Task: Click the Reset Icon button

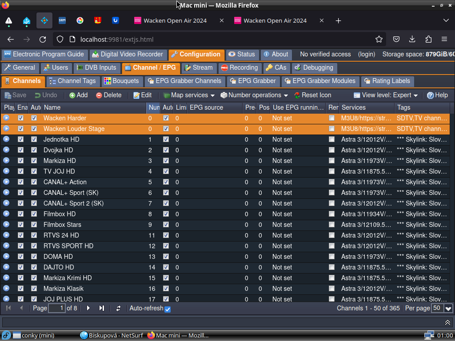Action: point(313,95)
